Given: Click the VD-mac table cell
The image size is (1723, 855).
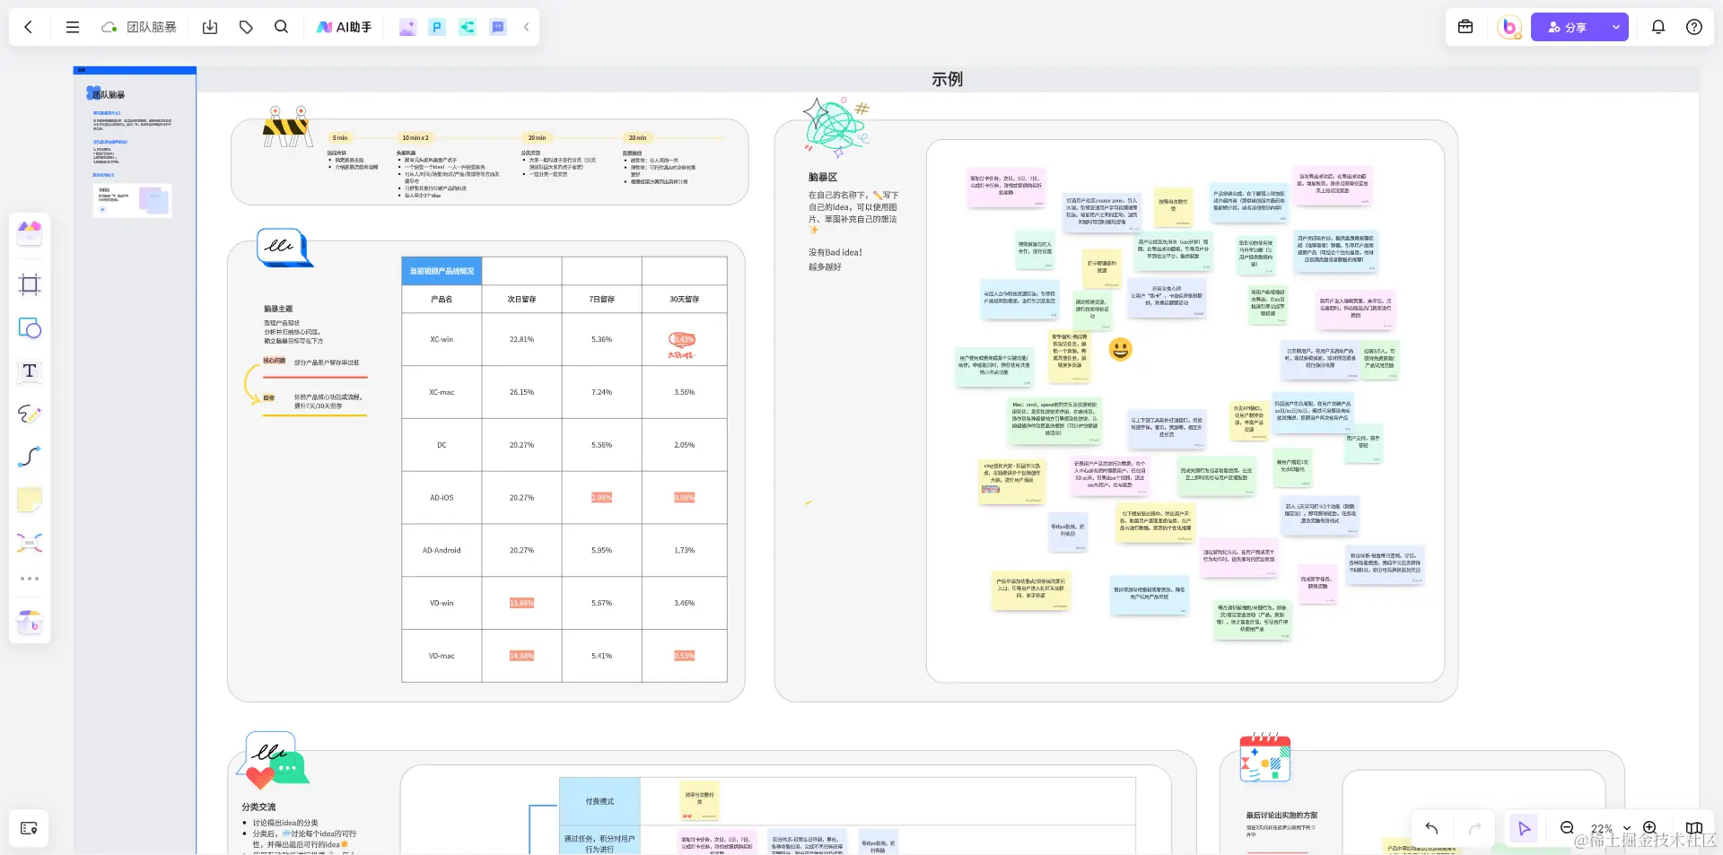Looking at the screenshot, I should (442, 656).
